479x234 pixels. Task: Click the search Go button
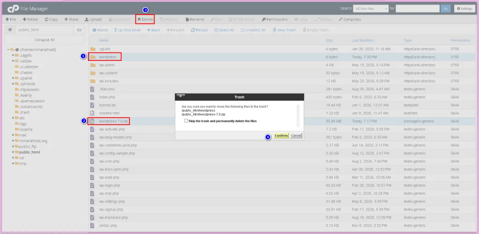point(445,8)
